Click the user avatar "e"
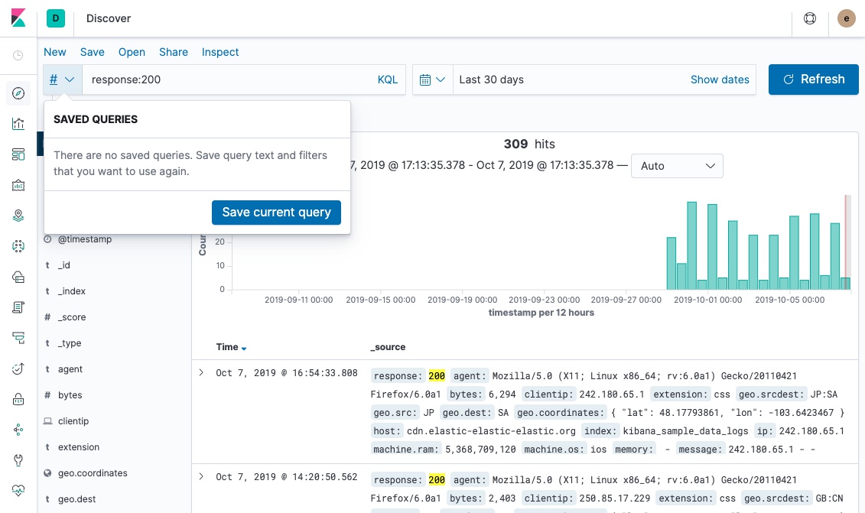Image resolution: width=865 pixels, height=513 pixels. 847,18
